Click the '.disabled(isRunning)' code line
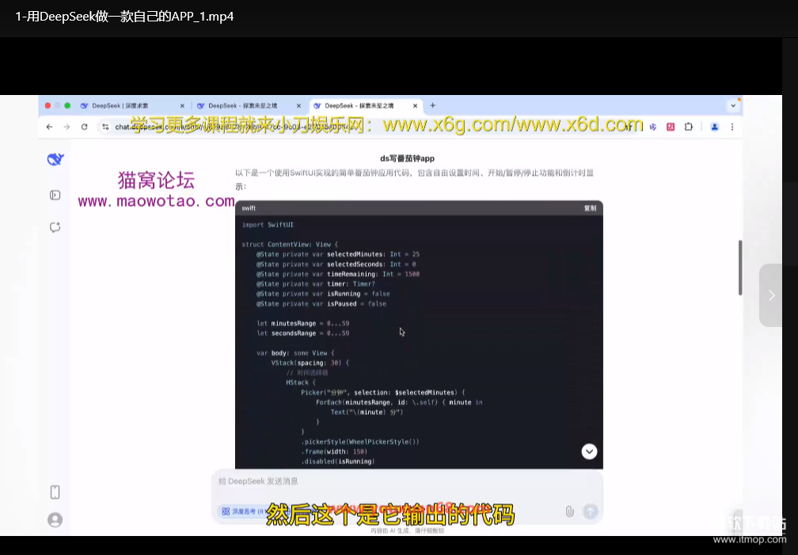The width and height of the screenshot is (798, 555). [338, 462]
